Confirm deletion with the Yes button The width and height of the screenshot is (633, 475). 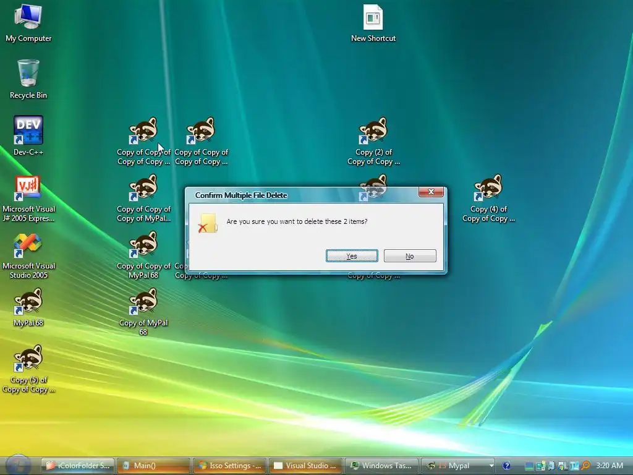click(x=352, y=255)
